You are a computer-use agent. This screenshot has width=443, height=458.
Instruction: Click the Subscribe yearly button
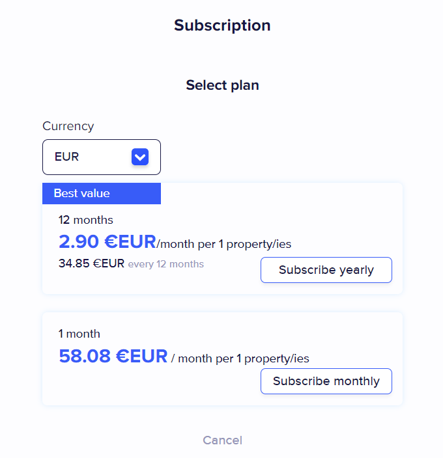(x=326, y=270)
